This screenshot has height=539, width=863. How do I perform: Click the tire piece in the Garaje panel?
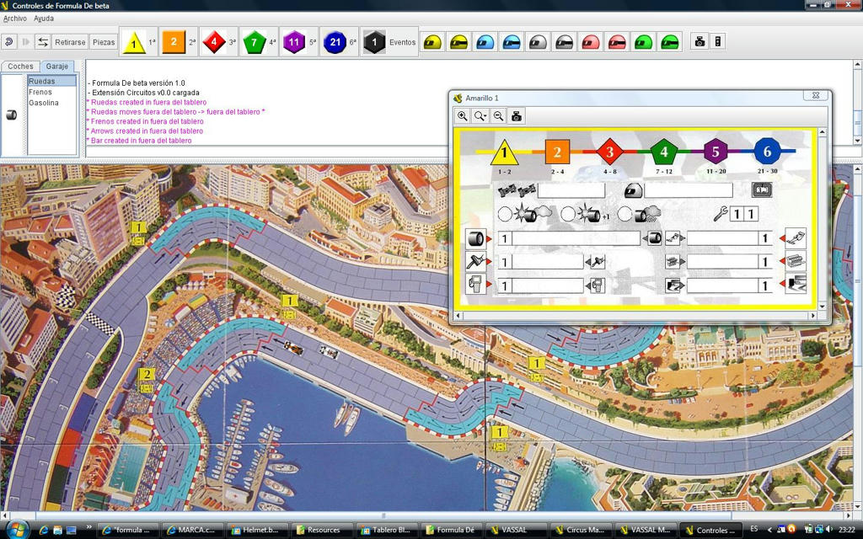(11, 115)
